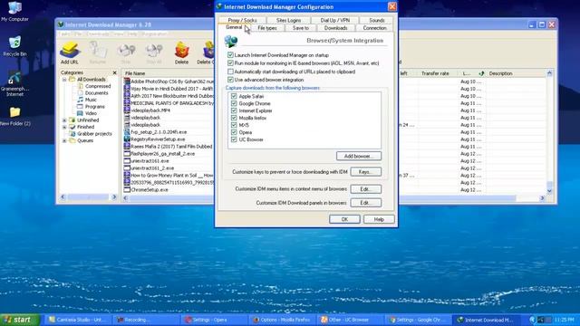Toggle Run module for monitoring in IE-based browsers
Viewport: 580px width, 326px height.
coord(230,63)
